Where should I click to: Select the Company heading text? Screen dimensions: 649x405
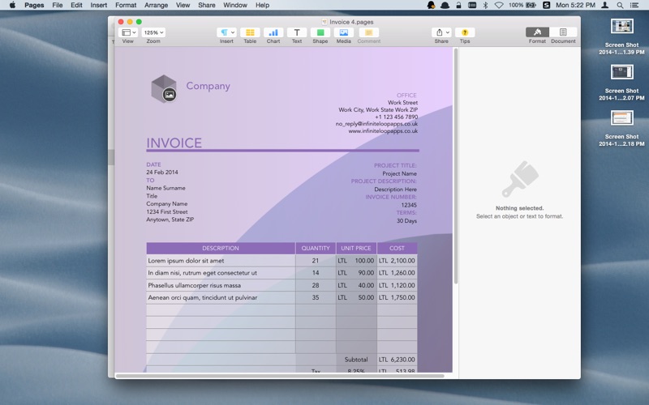pos(208,86)
